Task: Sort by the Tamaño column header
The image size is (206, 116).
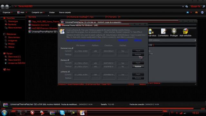Action: tap(113, 17)
